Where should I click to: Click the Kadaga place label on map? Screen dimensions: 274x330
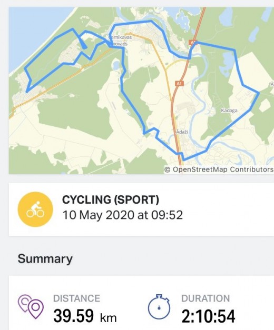click(229, 111)
